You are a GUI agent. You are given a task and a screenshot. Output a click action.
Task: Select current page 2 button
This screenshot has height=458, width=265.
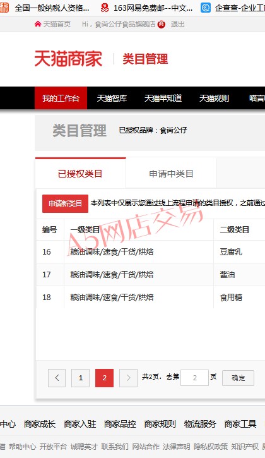105,378
